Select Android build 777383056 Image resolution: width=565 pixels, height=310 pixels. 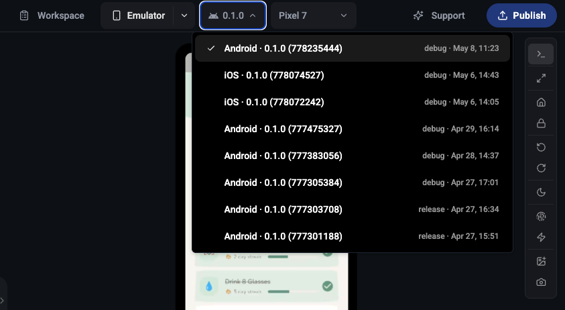353,156
